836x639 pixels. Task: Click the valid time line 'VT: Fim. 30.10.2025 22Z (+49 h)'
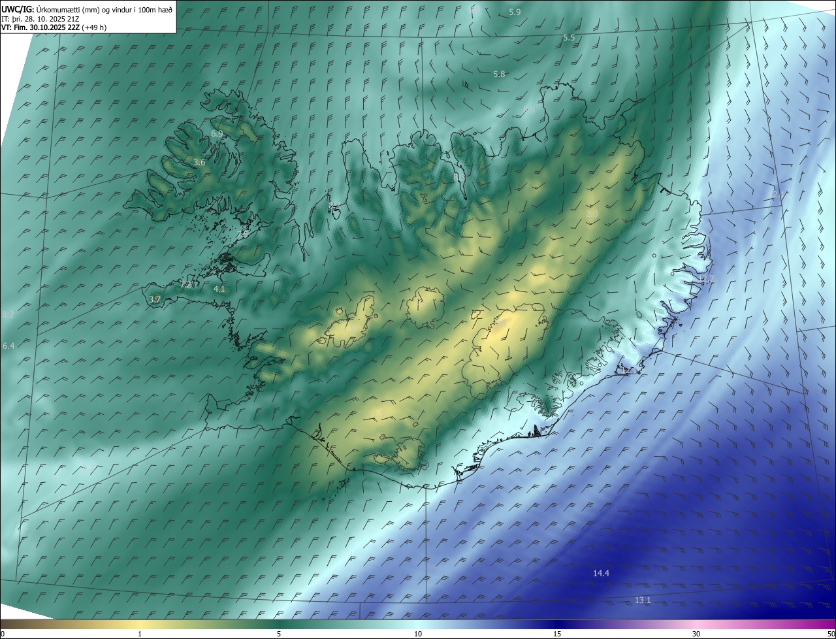click(54, 28)
